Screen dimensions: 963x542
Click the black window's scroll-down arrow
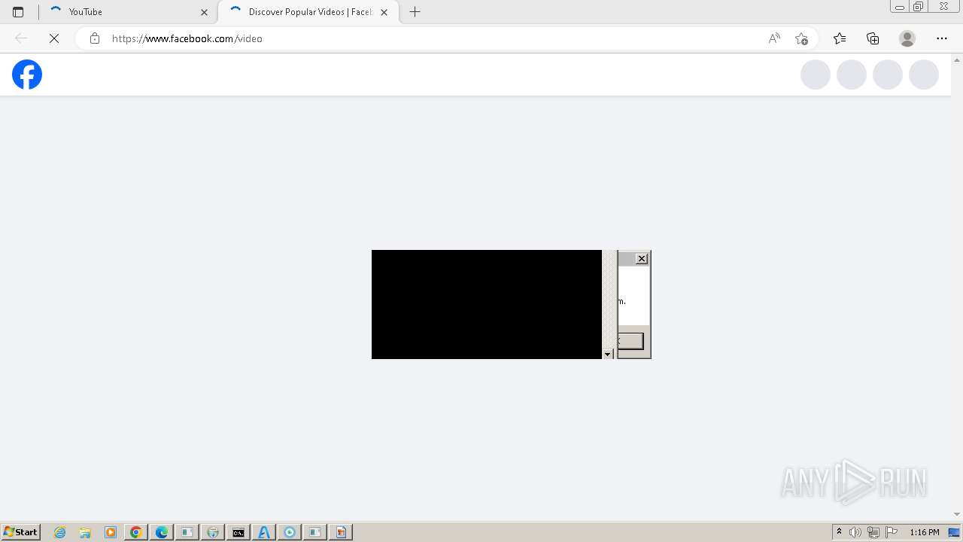click(607, 354)
